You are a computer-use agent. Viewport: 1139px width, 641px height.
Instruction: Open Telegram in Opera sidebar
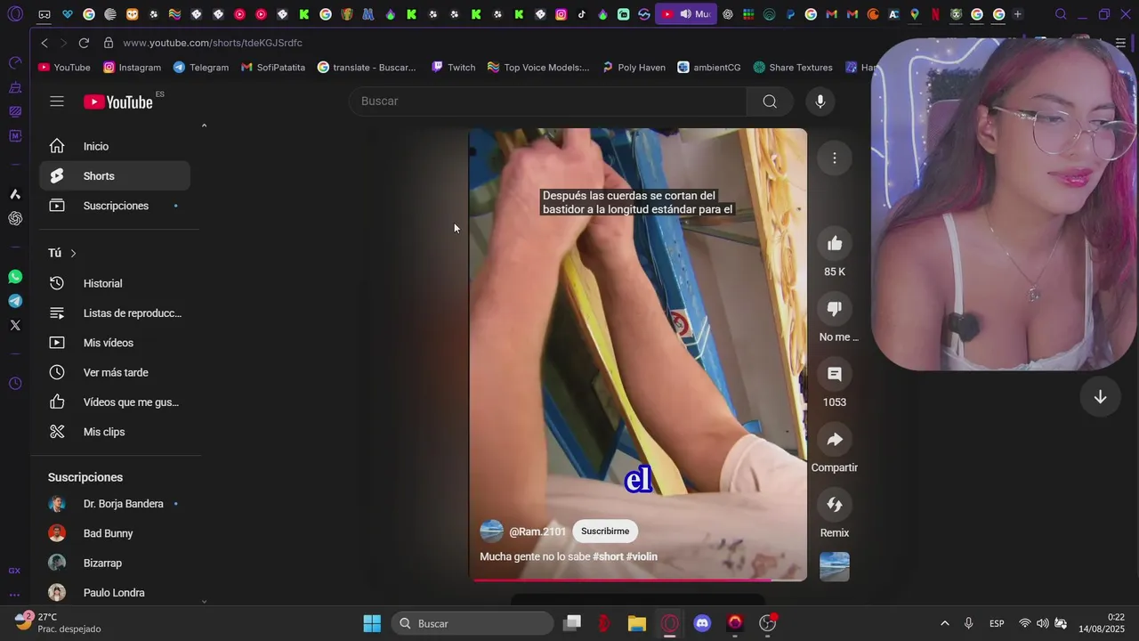(x=15, y=301)
